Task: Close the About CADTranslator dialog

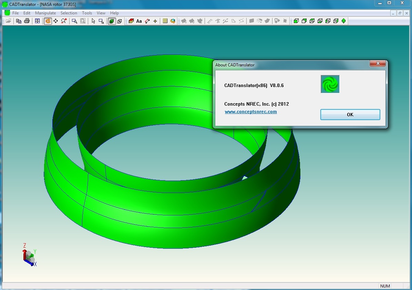Action: point(378,63)
